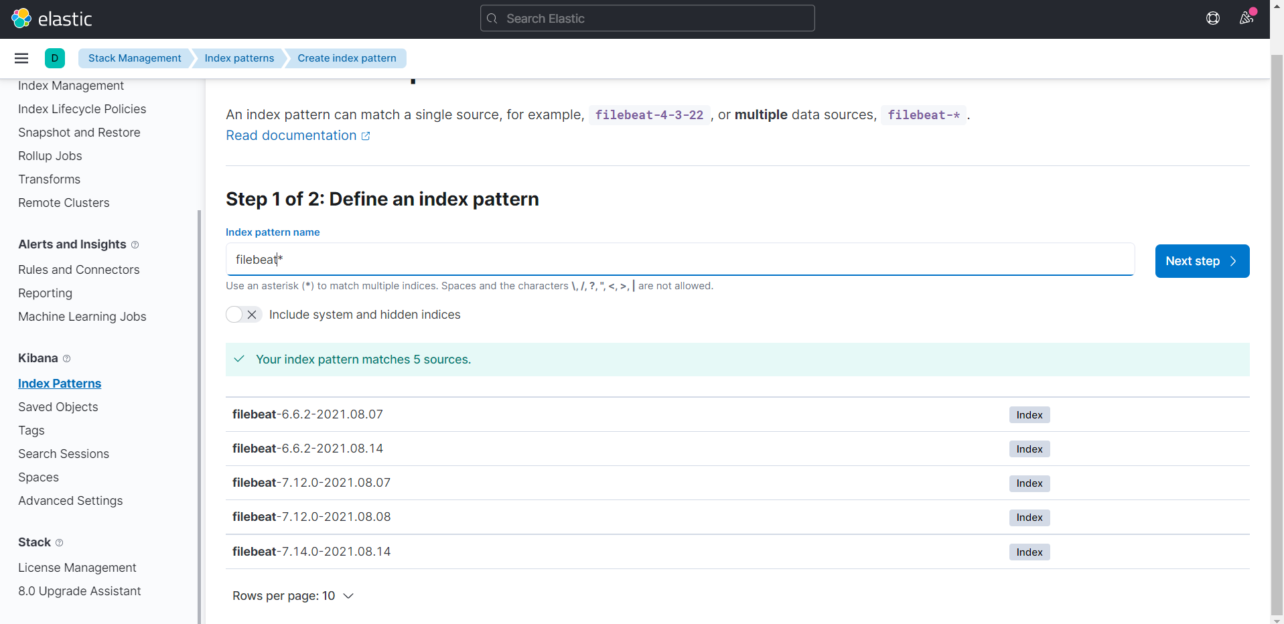Open Advanced Settings page
The height and width of the screenshot is (624, 1284).
tap(70, 501)
